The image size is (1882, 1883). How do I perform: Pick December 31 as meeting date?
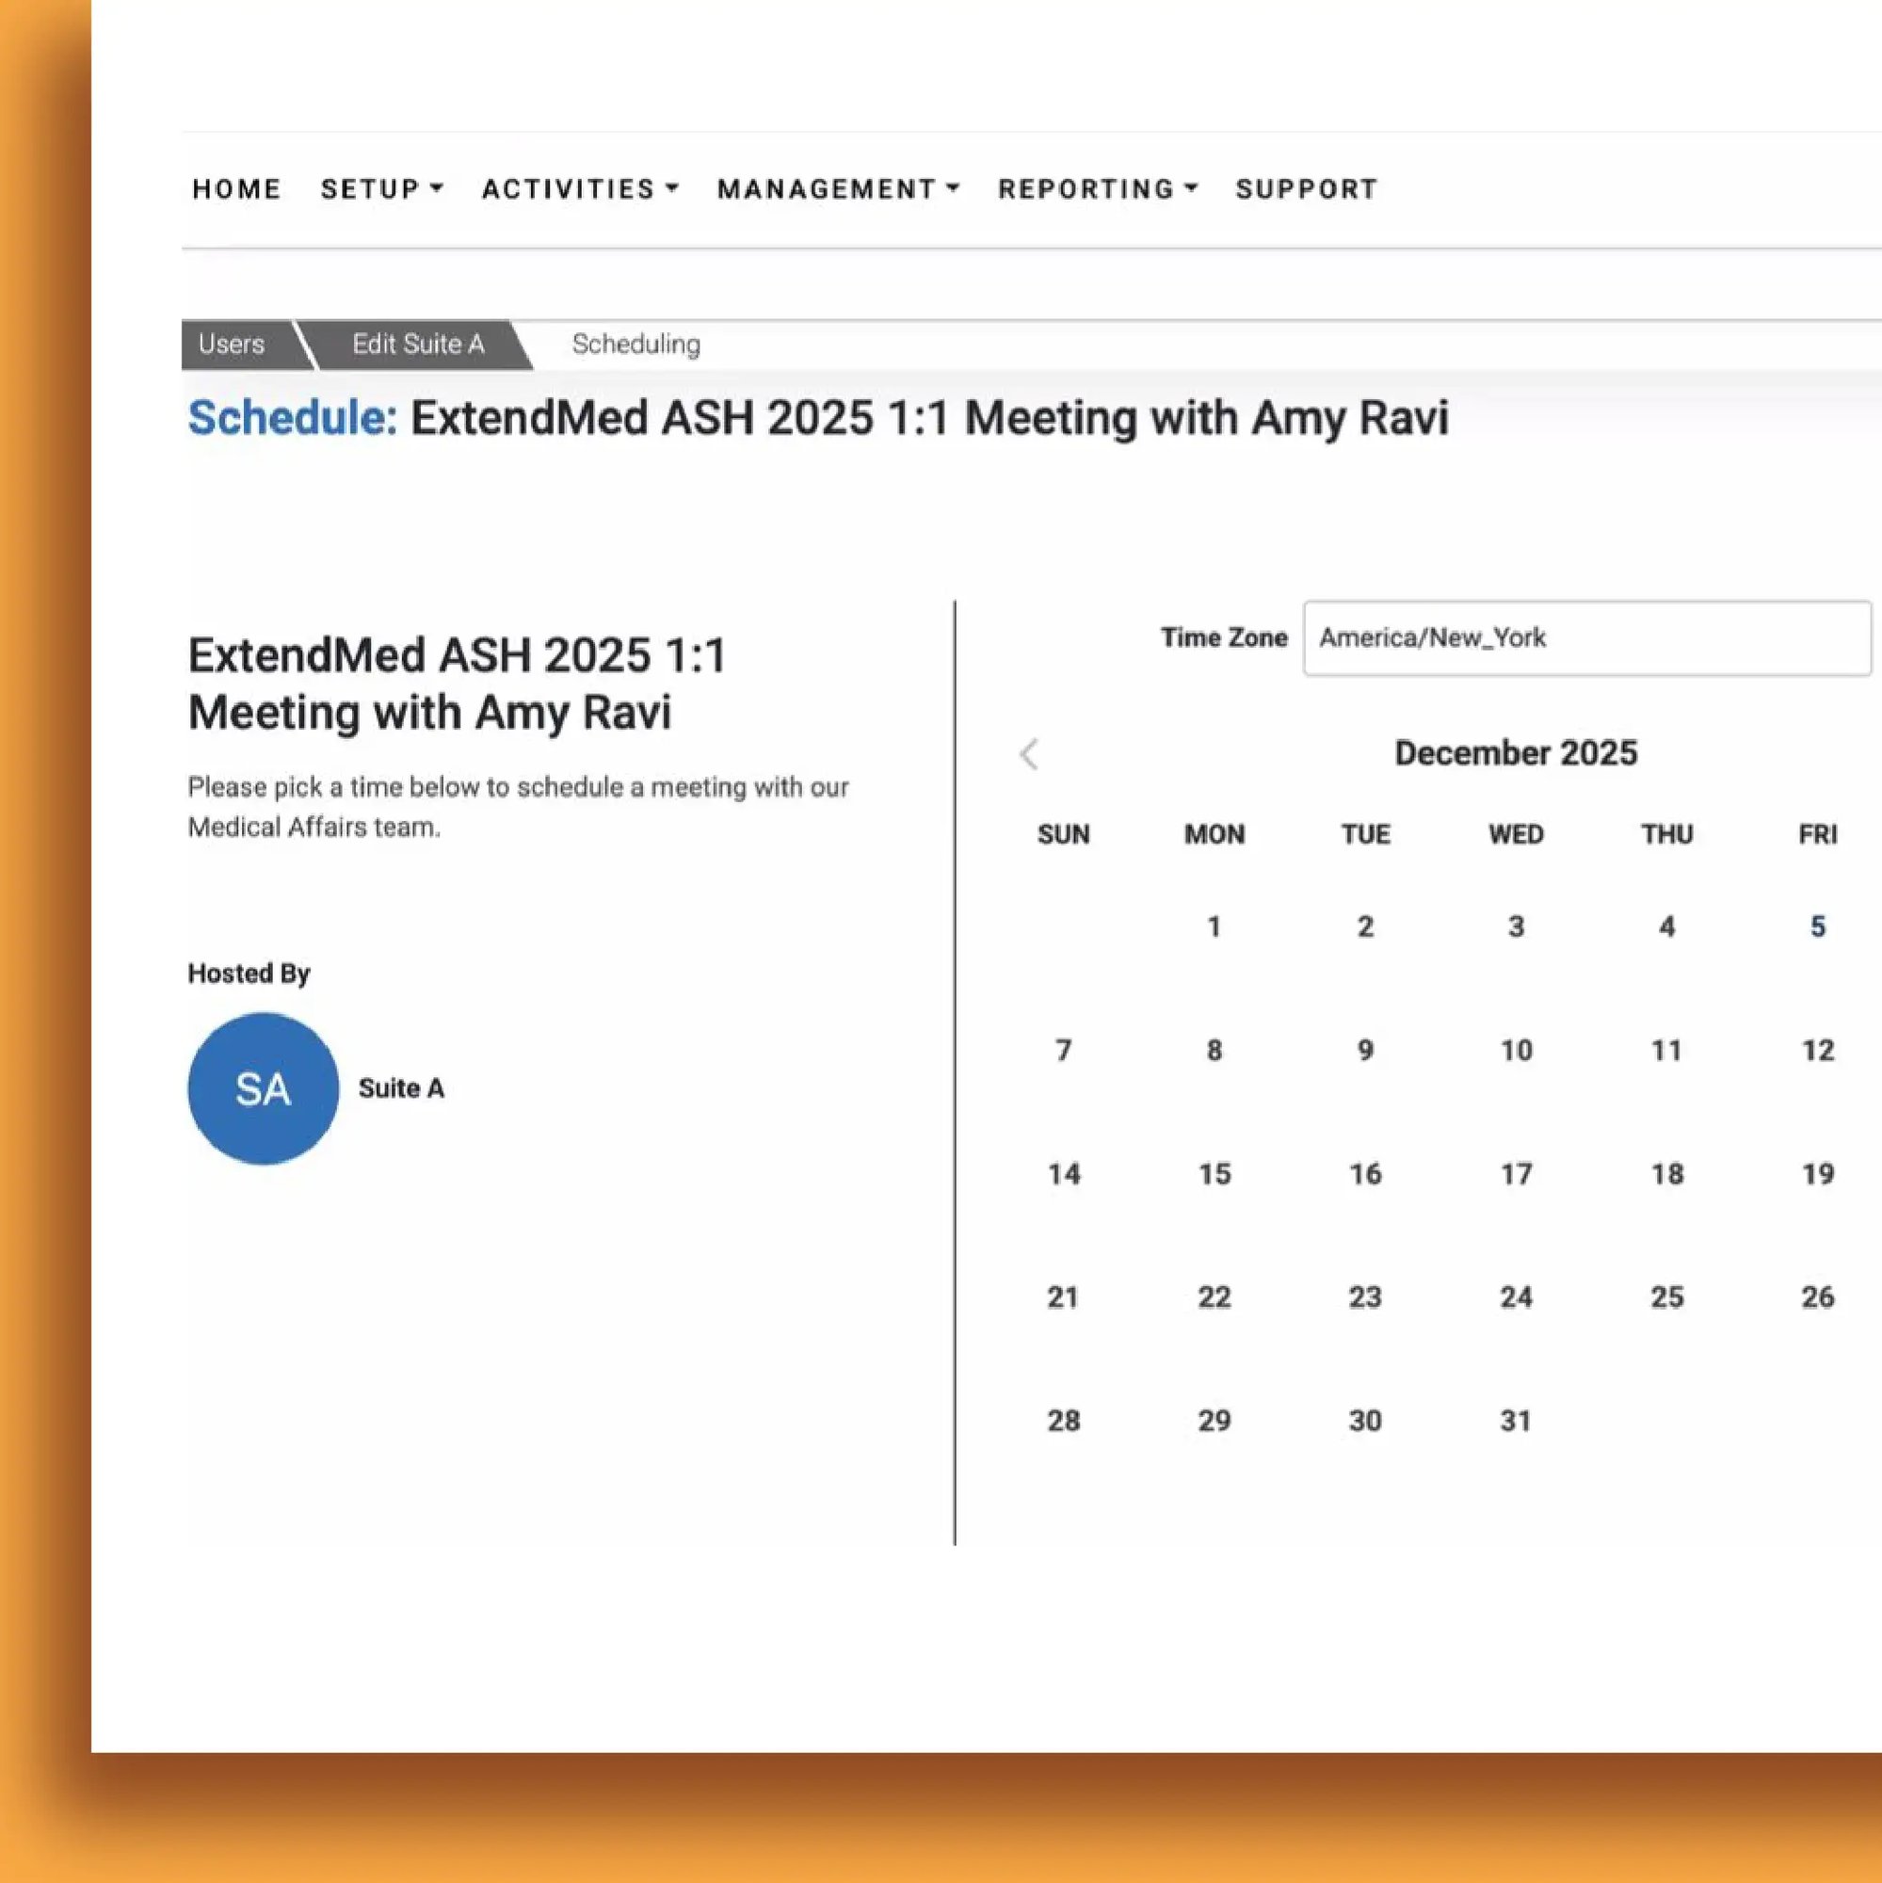tap(1516, 1420)
